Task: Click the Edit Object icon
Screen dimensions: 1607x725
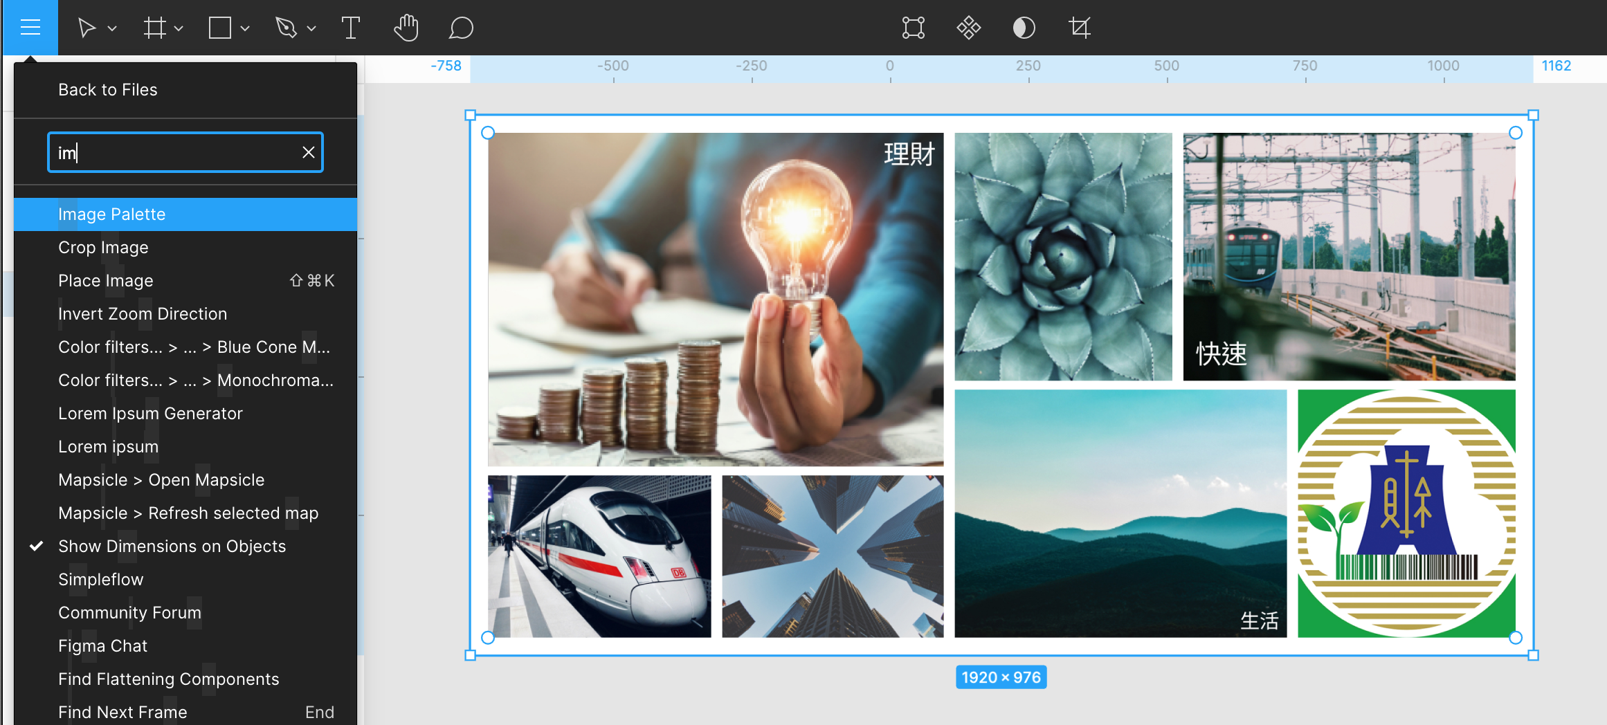Action: click(x=914, y=28)
